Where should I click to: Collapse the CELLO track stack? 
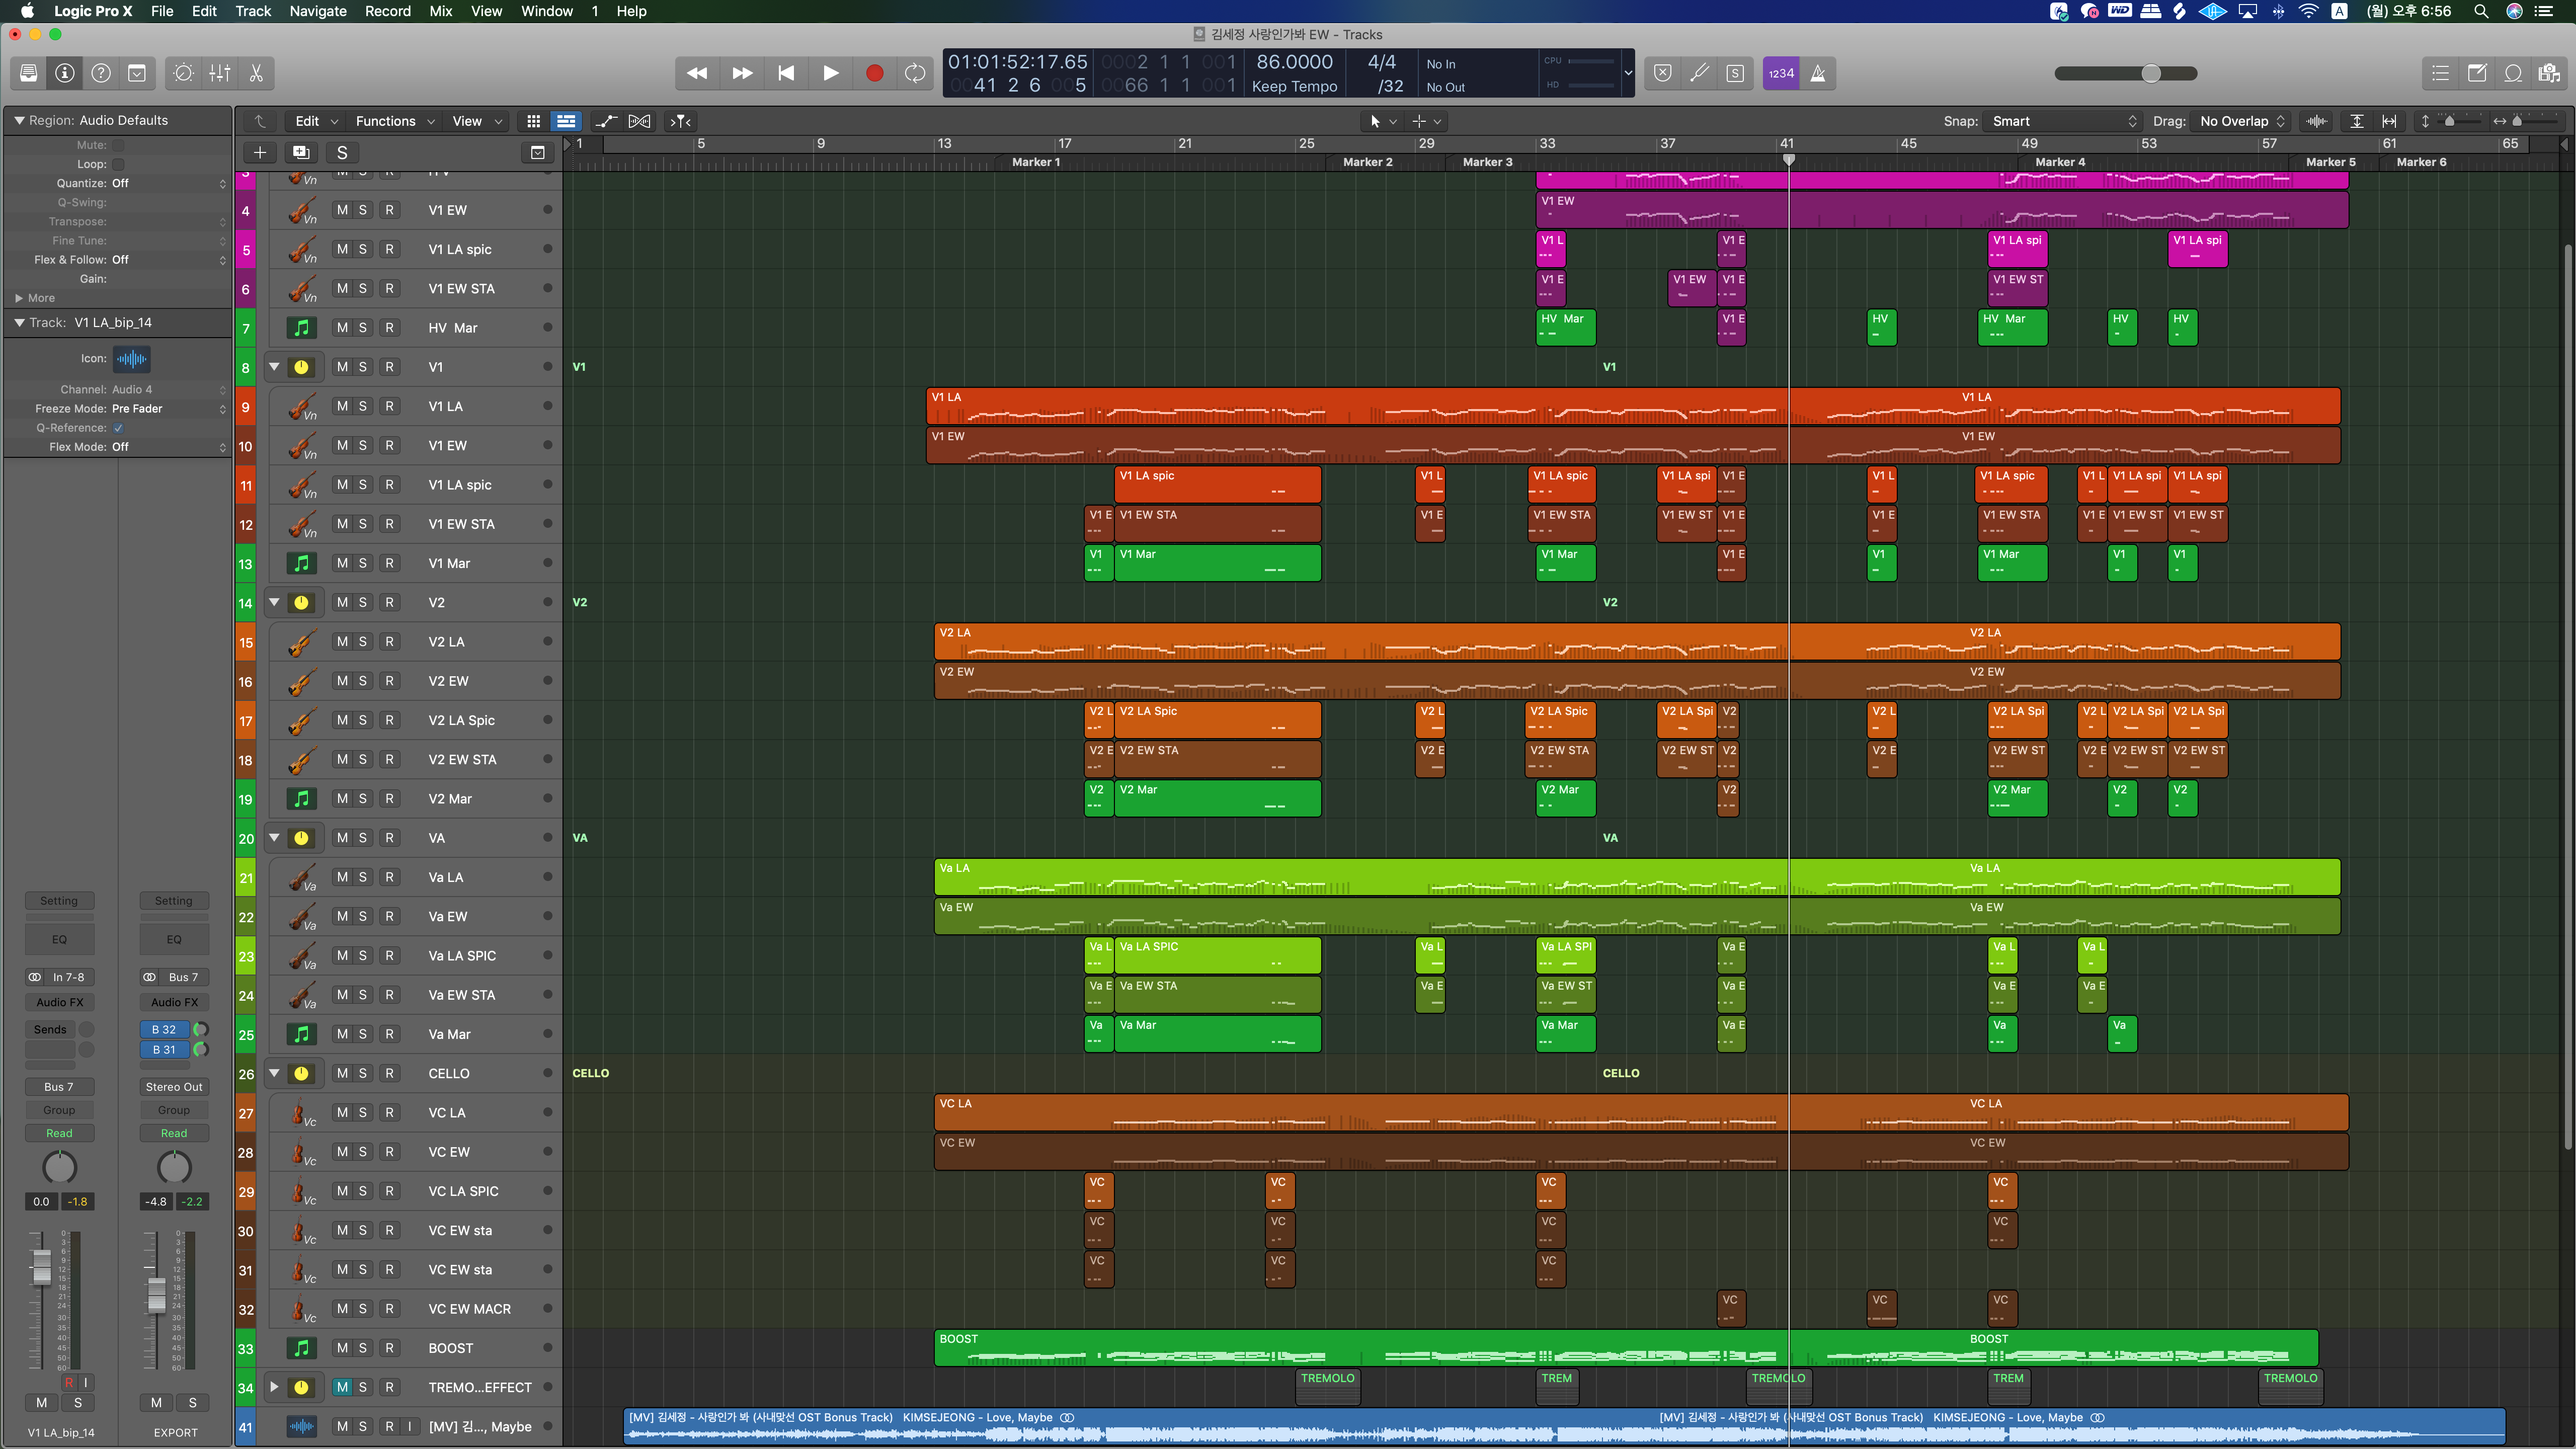(x=274, y=1073)
